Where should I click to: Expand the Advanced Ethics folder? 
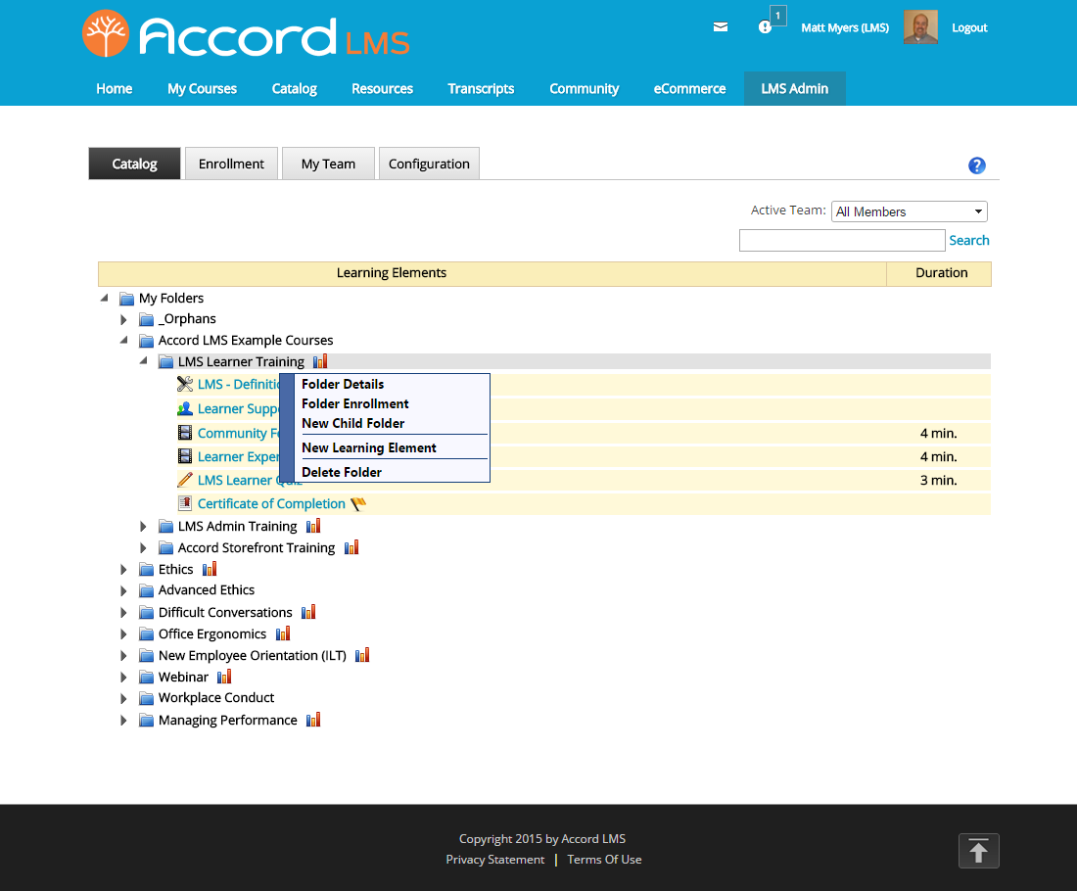[123, 590]
